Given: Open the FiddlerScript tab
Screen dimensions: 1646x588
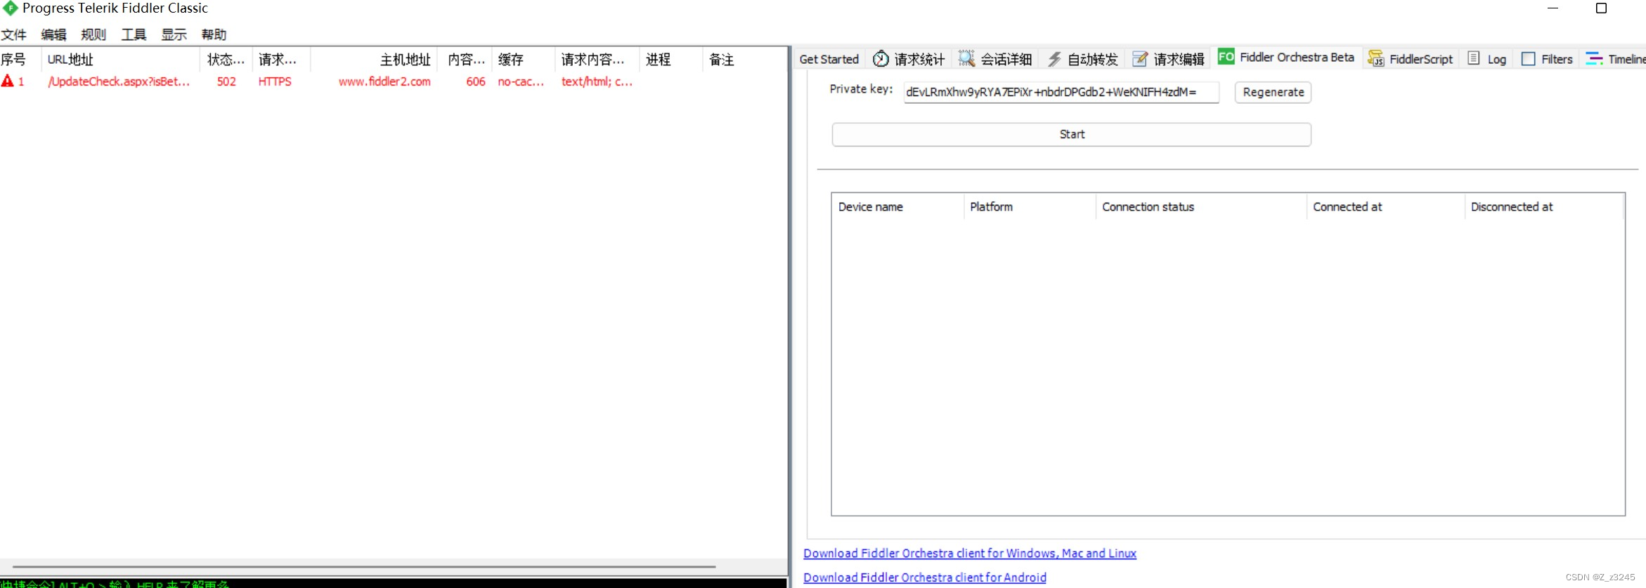Looking at the screenshot, I should pyautogui.click(x=1411, y=60).
